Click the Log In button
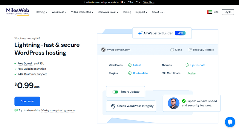 (228, 12)
